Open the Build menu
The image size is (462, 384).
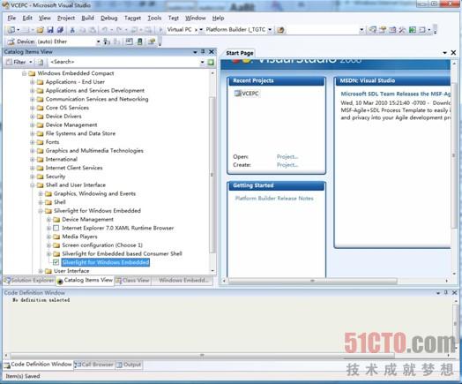coord(87,18)
